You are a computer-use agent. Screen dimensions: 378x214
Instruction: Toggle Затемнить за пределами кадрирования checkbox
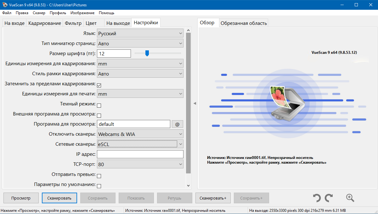[x=99, y=85]
